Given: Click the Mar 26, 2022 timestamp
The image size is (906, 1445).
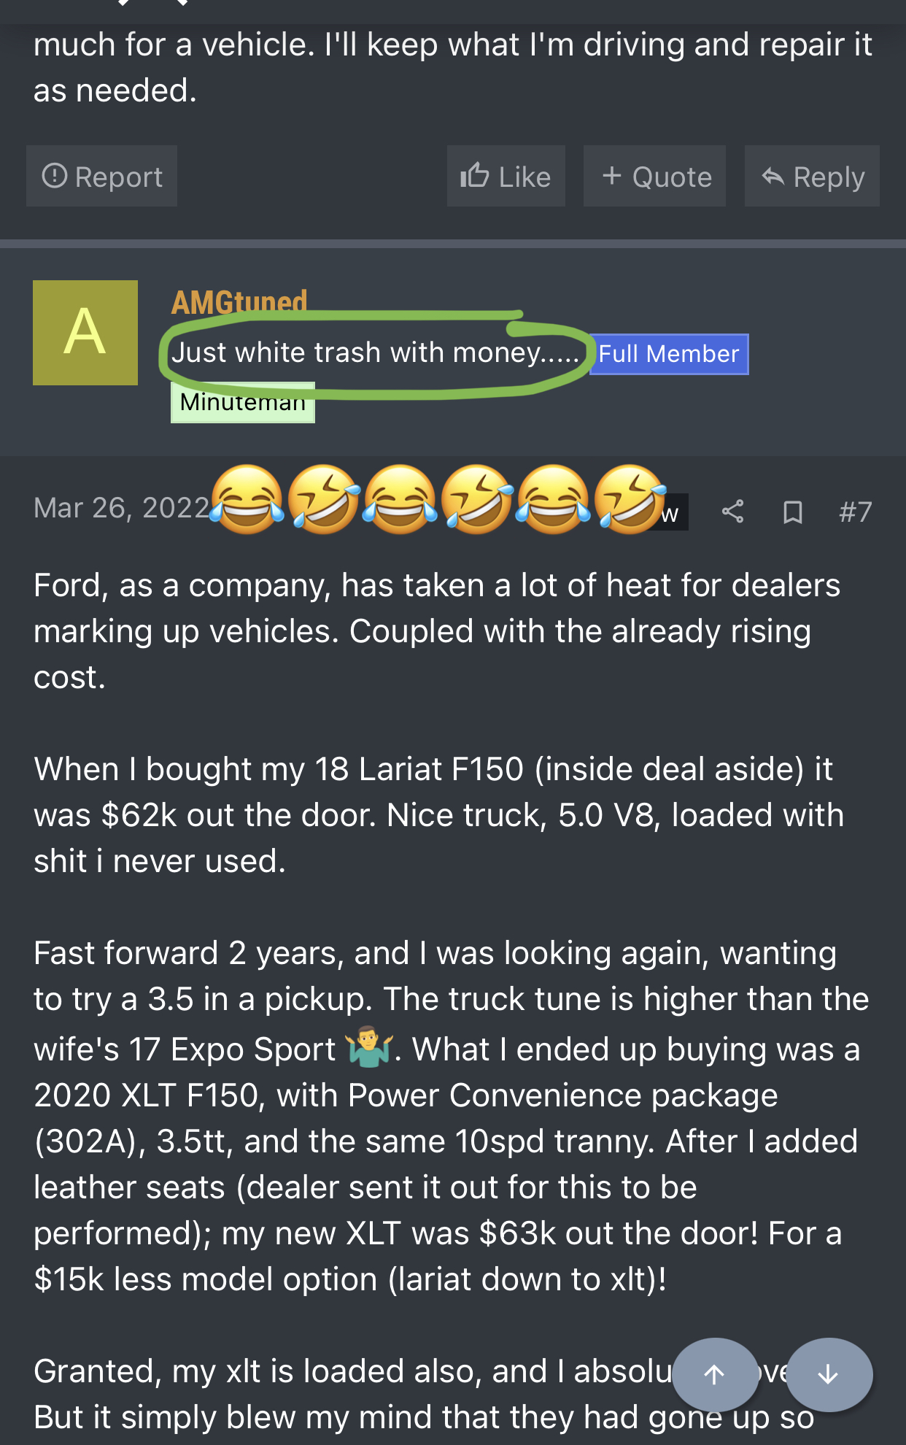Looking at the screenshot, I should [x=122, y=508].
